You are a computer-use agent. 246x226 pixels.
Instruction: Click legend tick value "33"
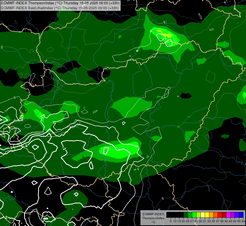(209, 221)
